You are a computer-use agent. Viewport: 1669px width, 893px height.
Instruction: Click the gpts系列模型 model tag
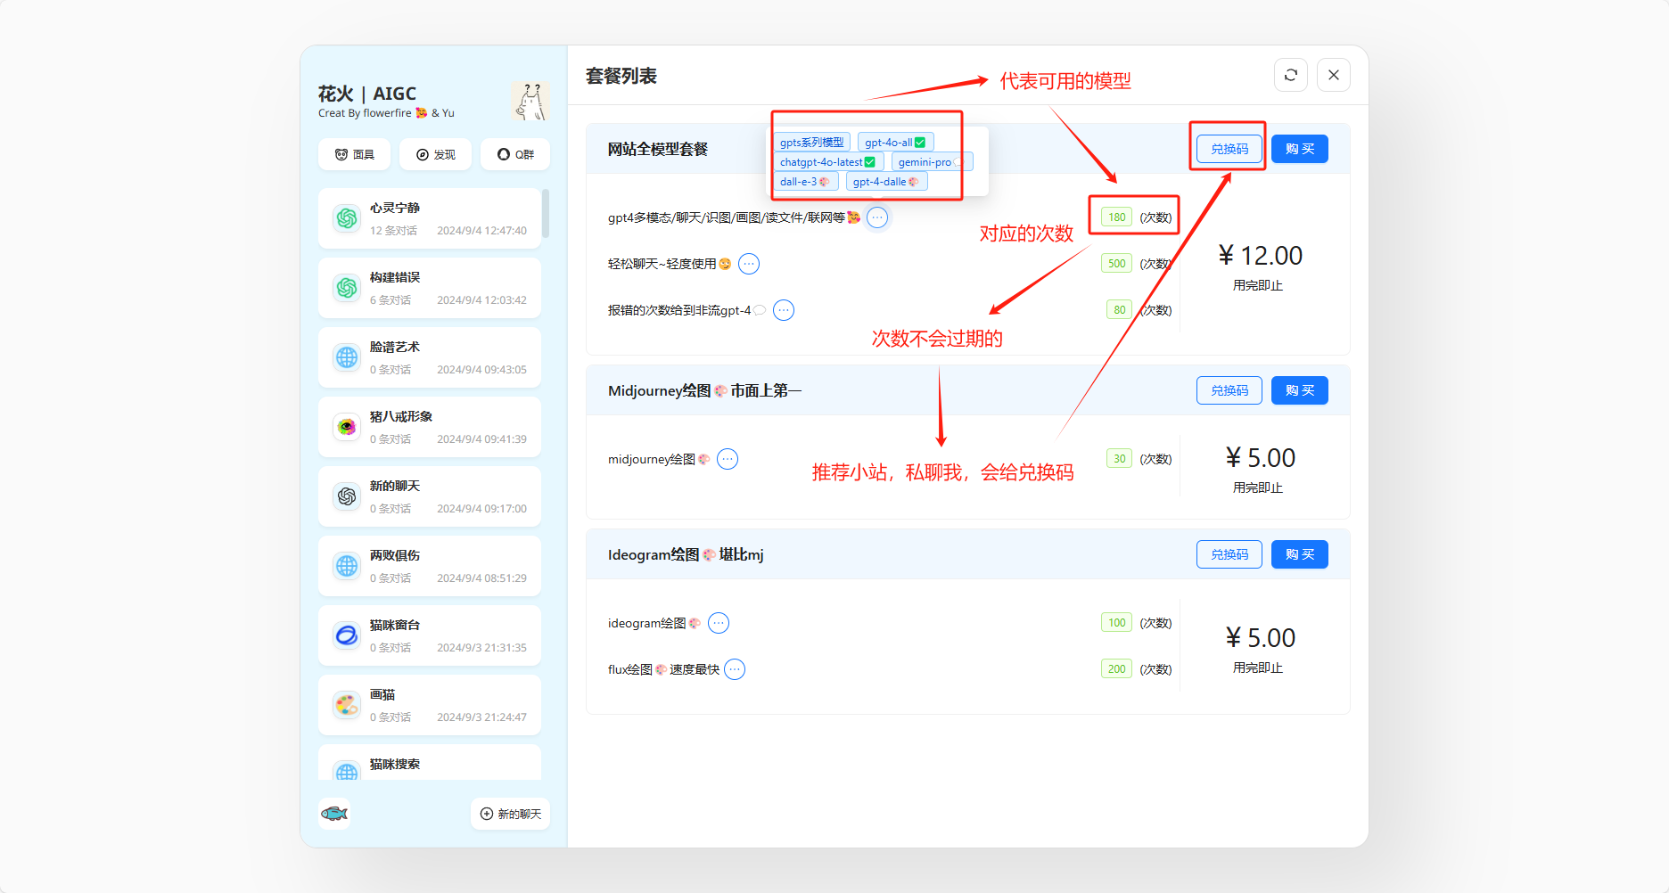point(811,143)
